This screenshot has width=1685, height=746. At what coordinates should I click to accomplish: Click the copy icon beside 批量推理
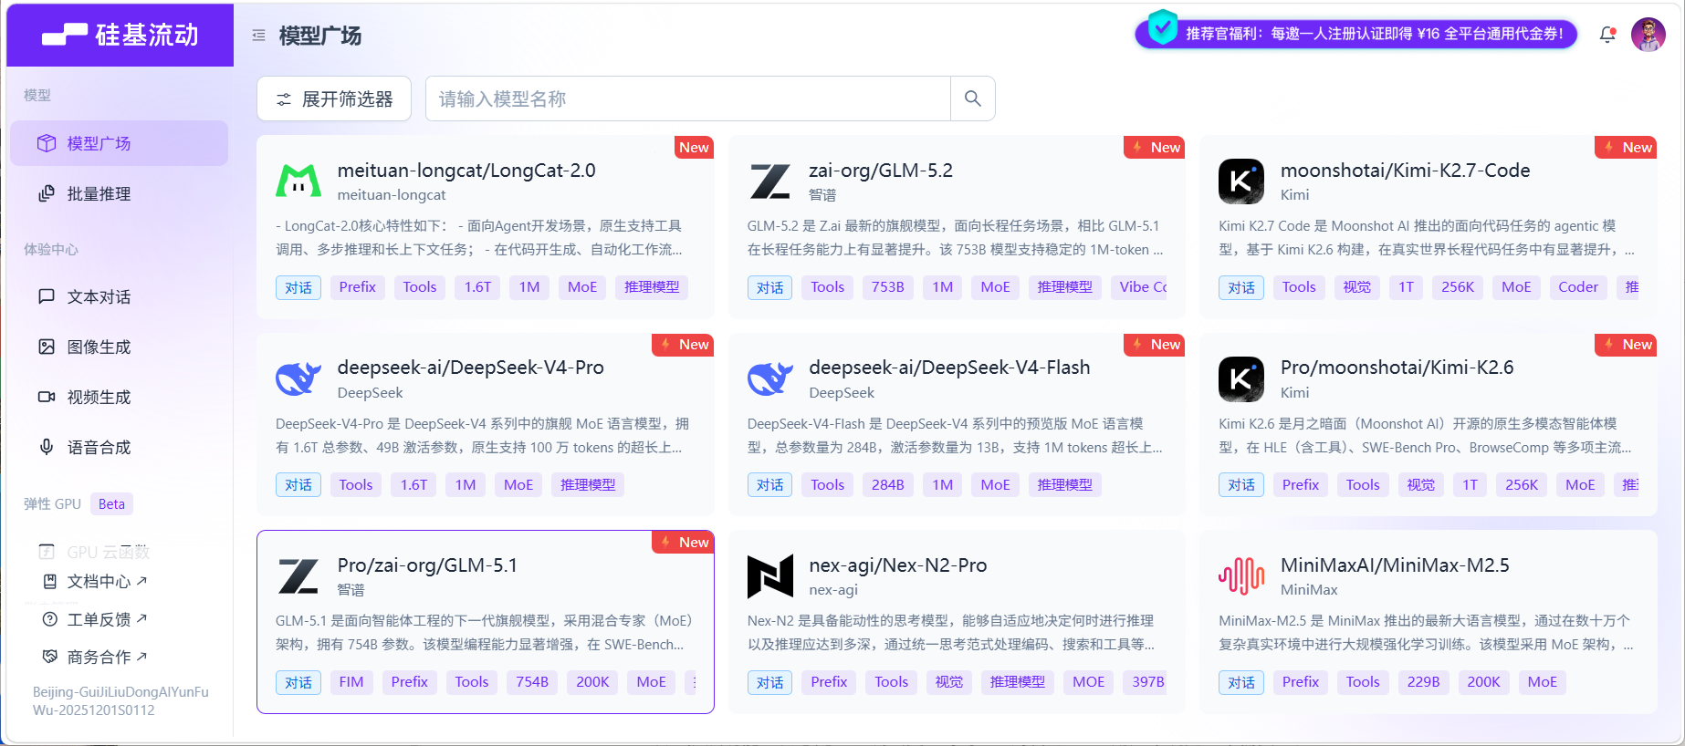[x=47, y=193]
